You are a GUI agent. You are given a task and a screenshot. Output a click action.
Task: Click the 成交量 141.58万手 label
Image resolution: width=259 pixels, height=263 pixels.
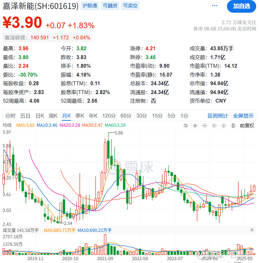[21, 230]
